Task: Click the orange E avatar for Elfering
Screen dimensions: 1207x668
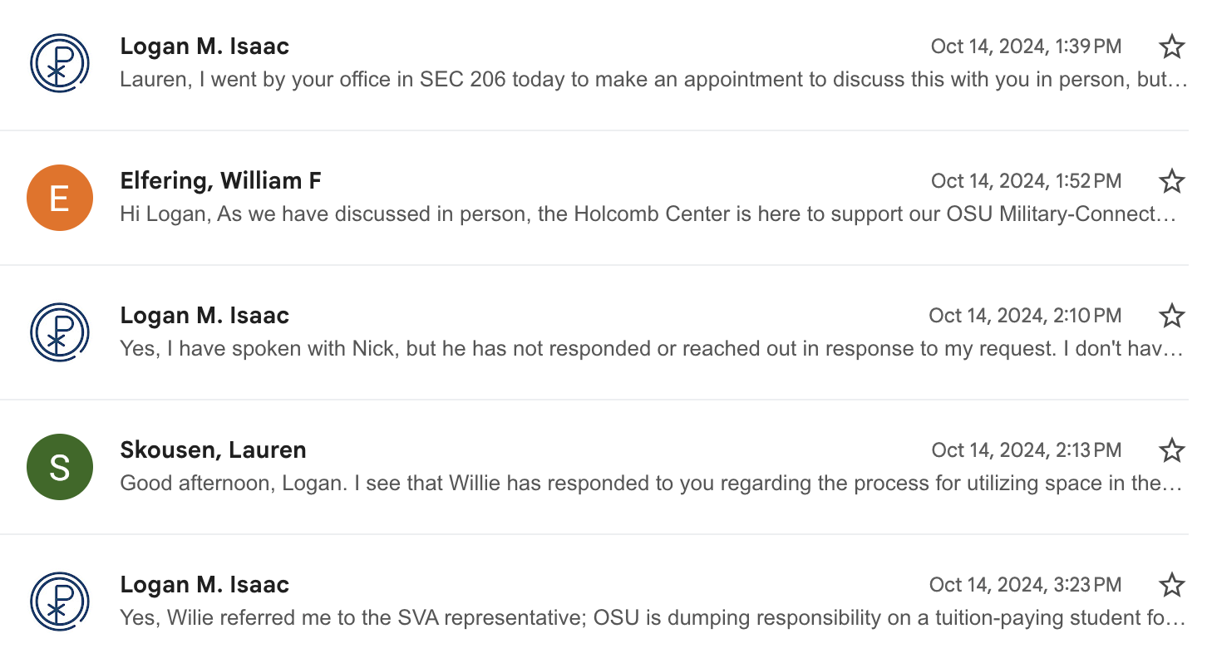Action: click(x=59, y=198)
